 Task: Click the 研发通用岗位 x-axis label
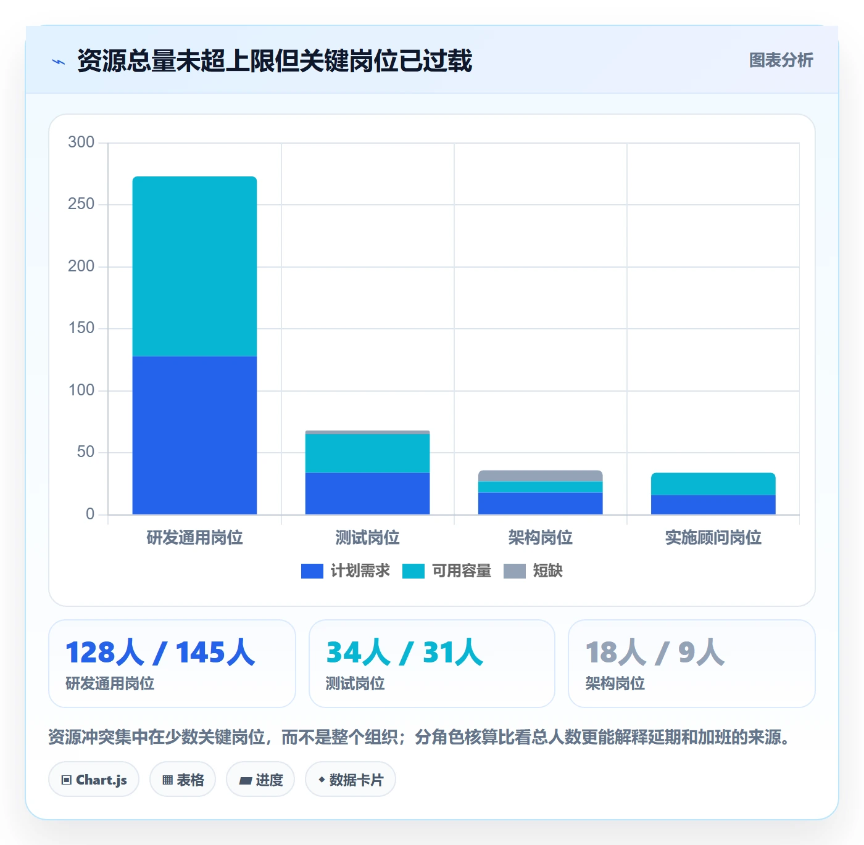[x=194, y=538]
